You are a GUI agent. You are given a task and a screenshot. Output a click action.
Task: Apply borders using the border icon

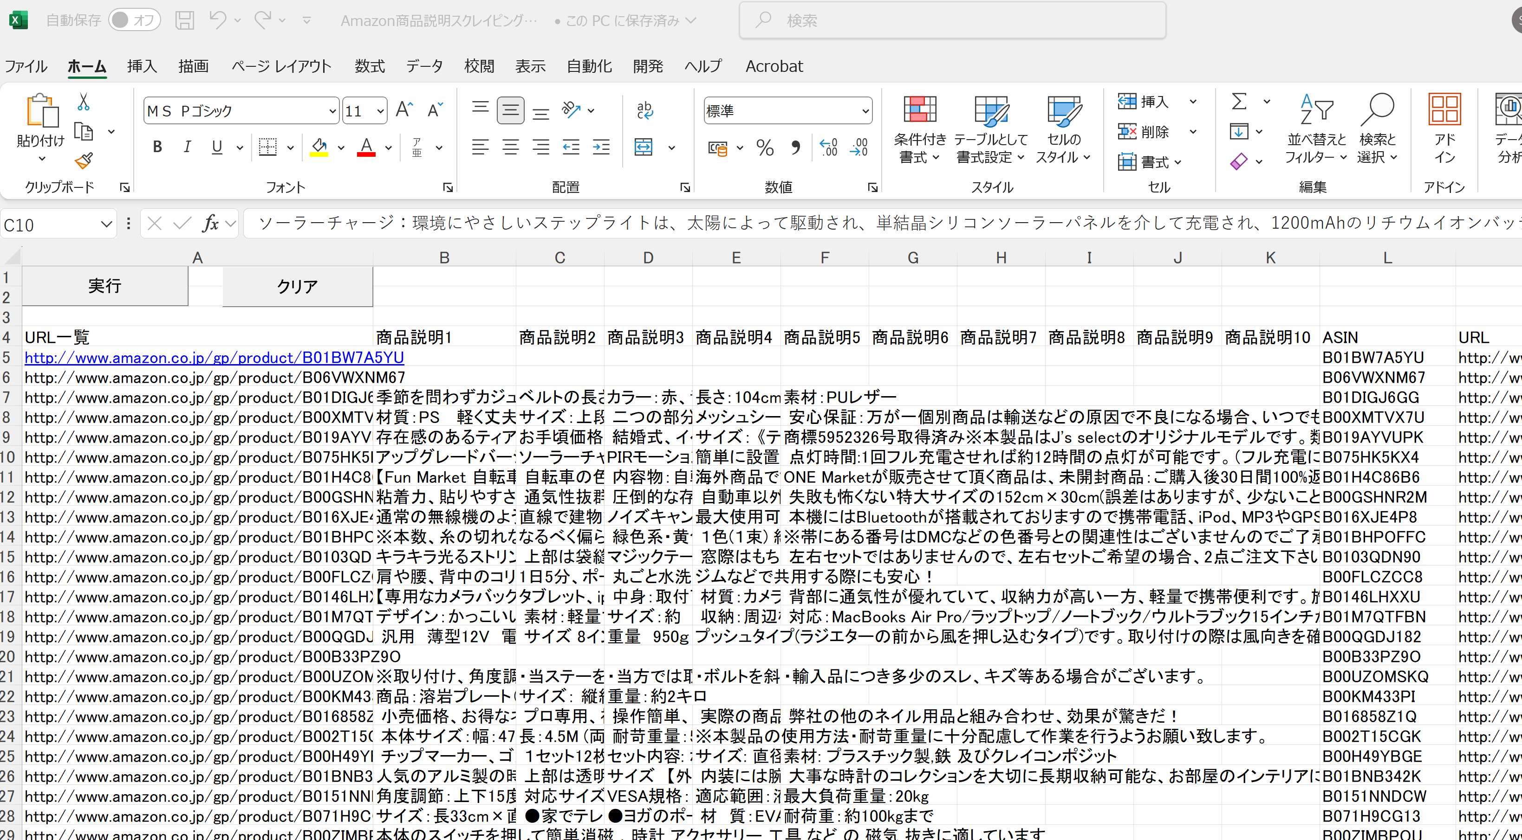[267, 147]
